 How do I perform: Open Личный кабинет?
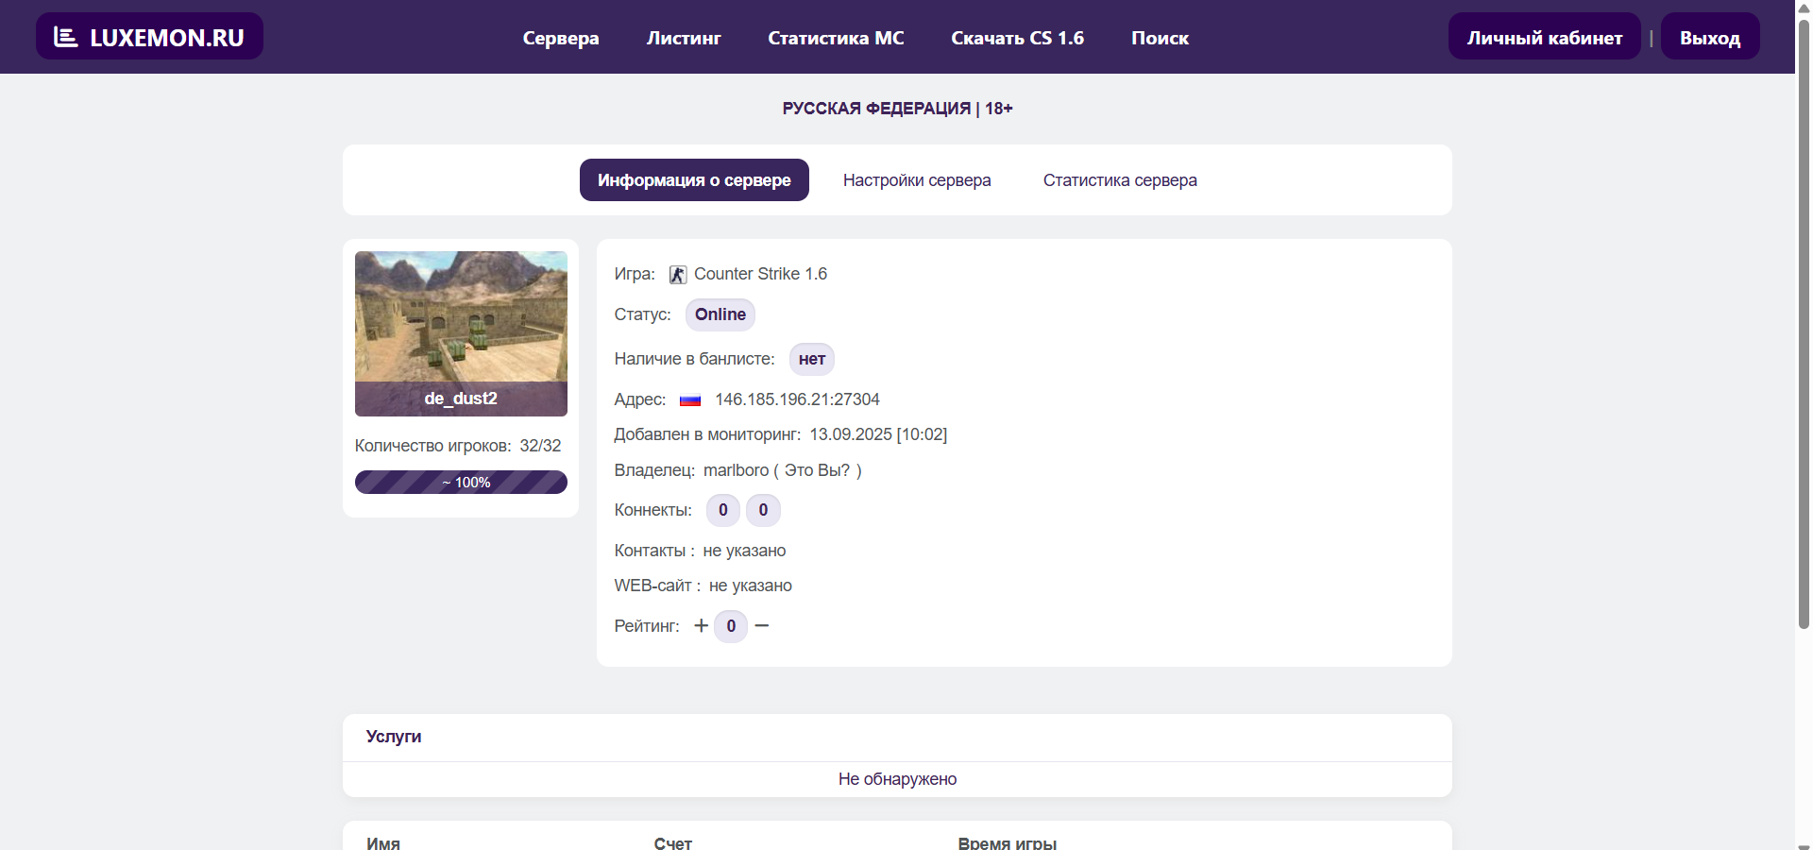point(1544,38)
